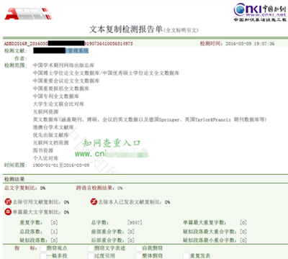Click the 时间范围 date range 1900-01-01至2016-05-09
288x259 pixels.
pyautogui.click(x=61, y=165)
